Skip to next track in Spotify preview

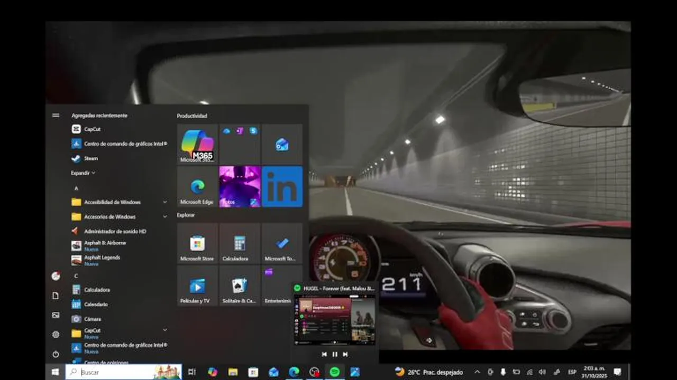pyautogui.click(x=345, y=354)
